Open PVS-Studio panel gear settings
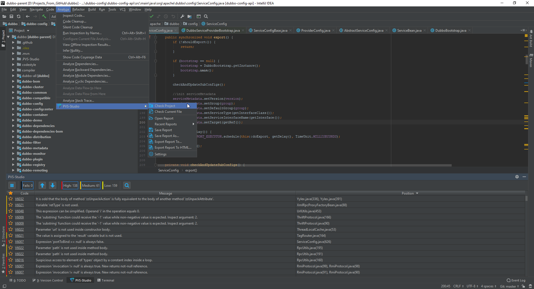The width and height of the screenshot is (534, 289). (x=517, y=177)
